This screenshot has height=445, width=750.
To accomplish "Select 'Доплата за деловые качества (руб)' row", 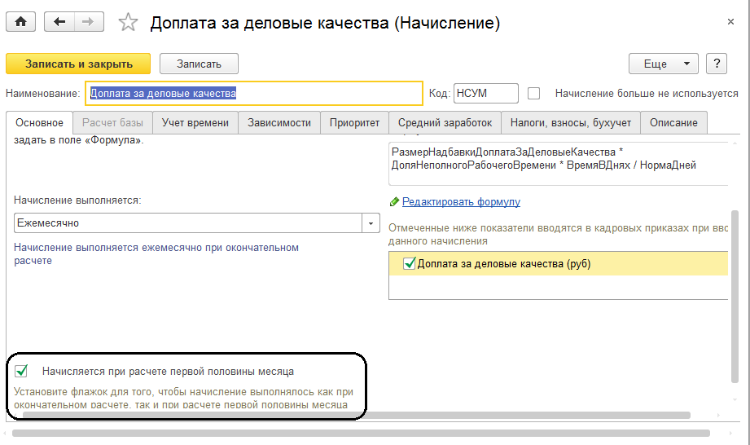I will pyautogui.click(x=558, y=263).
